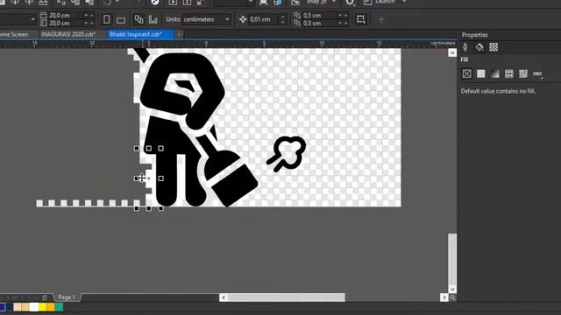Click the Print icon in top toolbar
The image size is (561, 315).
click(x=43, y=2)
